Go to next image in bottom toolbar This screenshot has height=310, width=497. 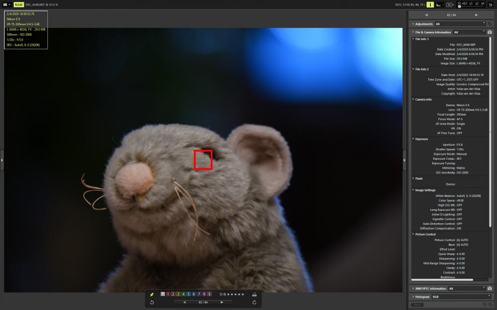point(222,303)
